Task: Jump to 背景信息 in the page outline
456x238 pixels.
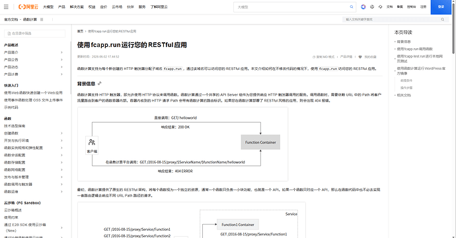Action: pos(404,42)
